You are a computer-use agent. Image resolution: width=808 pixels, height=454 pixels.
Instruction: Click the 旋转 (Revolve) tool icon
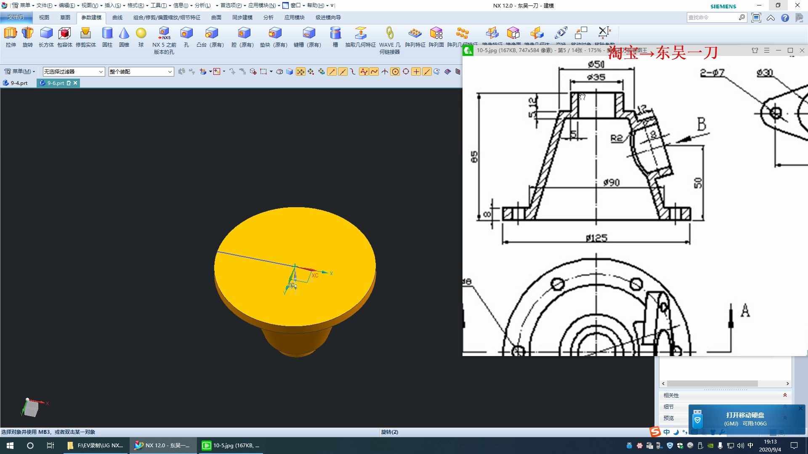[x=27, y=34]
